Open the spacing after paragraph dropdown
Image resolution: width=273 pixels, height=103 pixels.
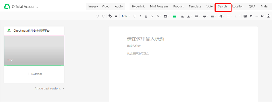point(205,16)
